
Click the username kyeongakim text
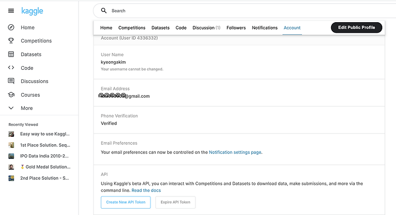[113, 62]
